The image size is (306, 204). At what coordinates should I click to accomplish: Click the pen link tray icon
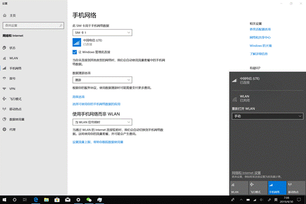point(269,200)
